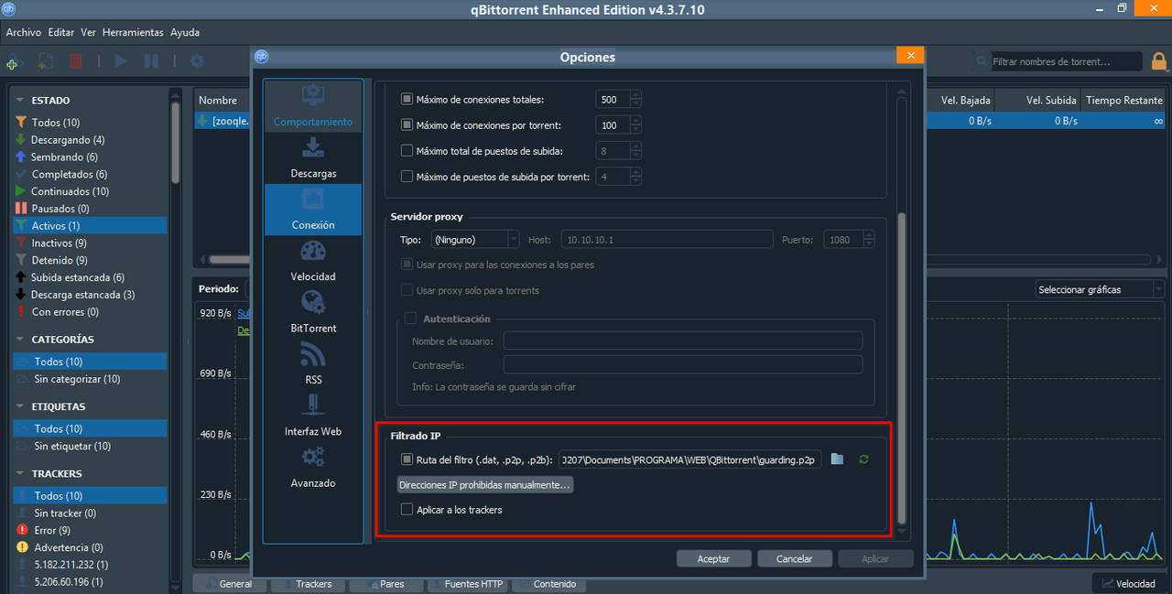Switch to Trackers bottom tab

(307, 584)
